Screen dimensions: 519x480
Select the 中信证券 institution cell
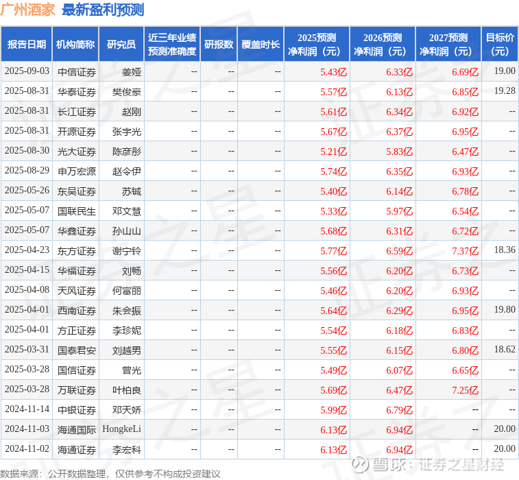point(77,72)
